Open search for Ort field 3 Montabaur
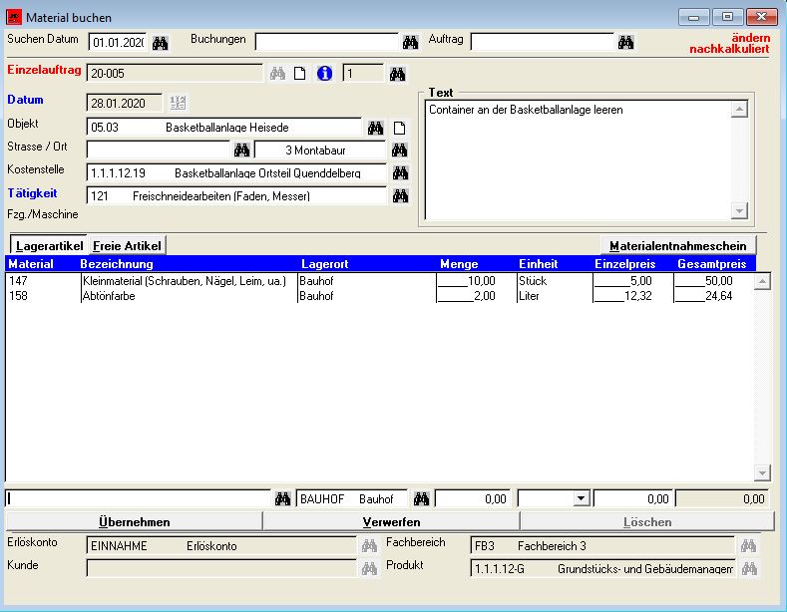This screenshot has height=612, width=787. pos(400,150)
